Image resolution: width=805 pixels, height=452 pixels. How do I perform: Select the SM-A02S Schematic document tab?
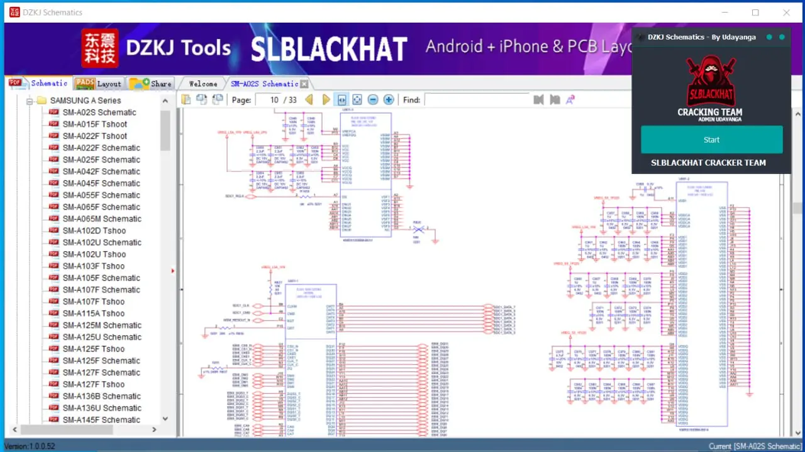coord(264,83)
